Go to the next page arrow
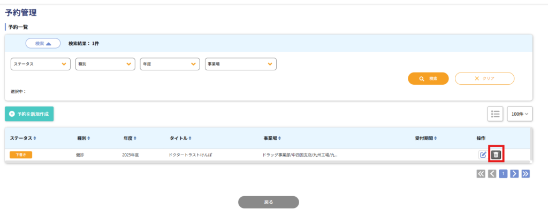The image size is (548, 217). (x=514, y=174)
